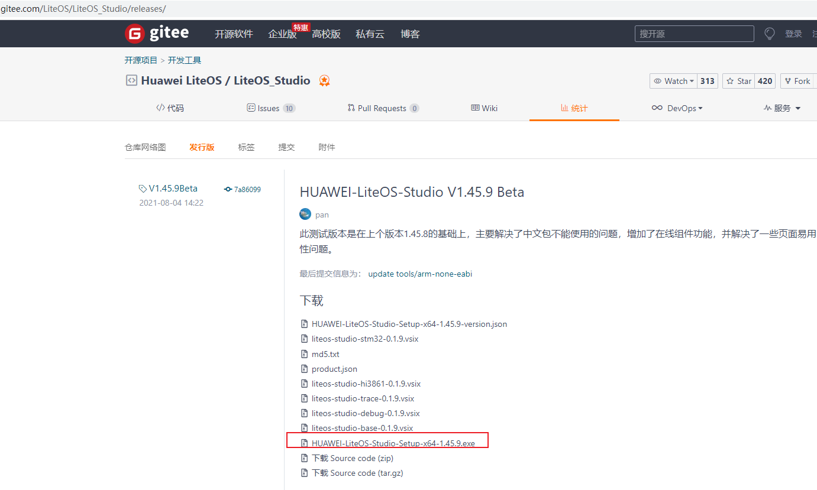817x490 pixels.
Task: Click the repository code icon beside Huawei LiteOS
Action: [x=131, y=80]
